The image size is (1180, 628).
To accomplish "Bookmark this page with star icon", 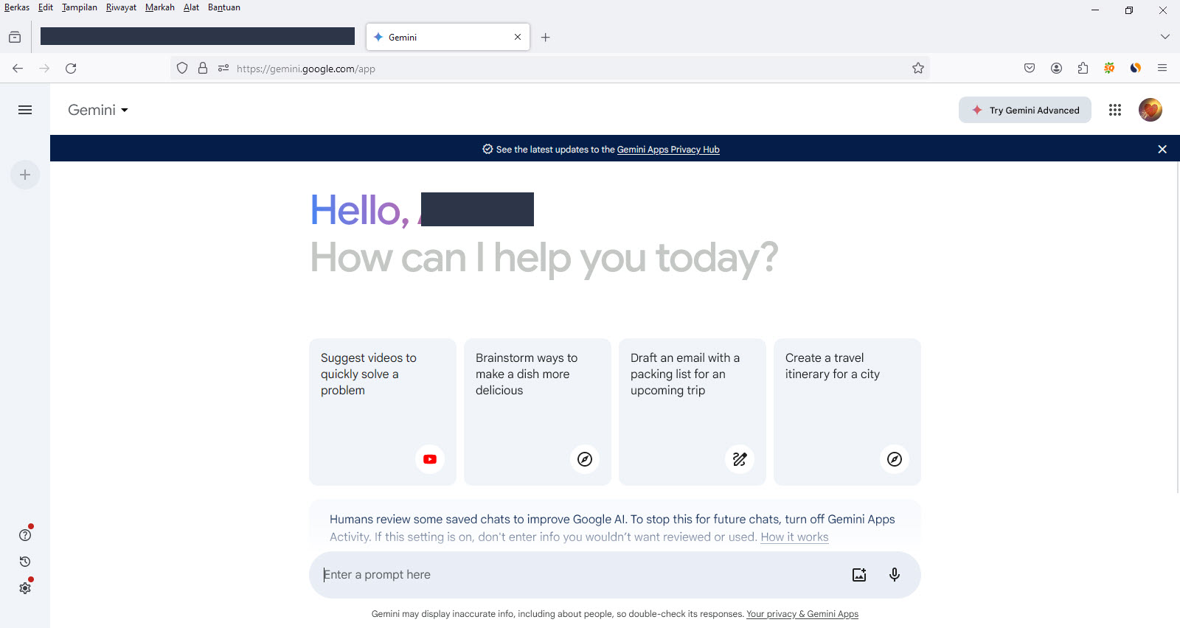I will [917, 69].
